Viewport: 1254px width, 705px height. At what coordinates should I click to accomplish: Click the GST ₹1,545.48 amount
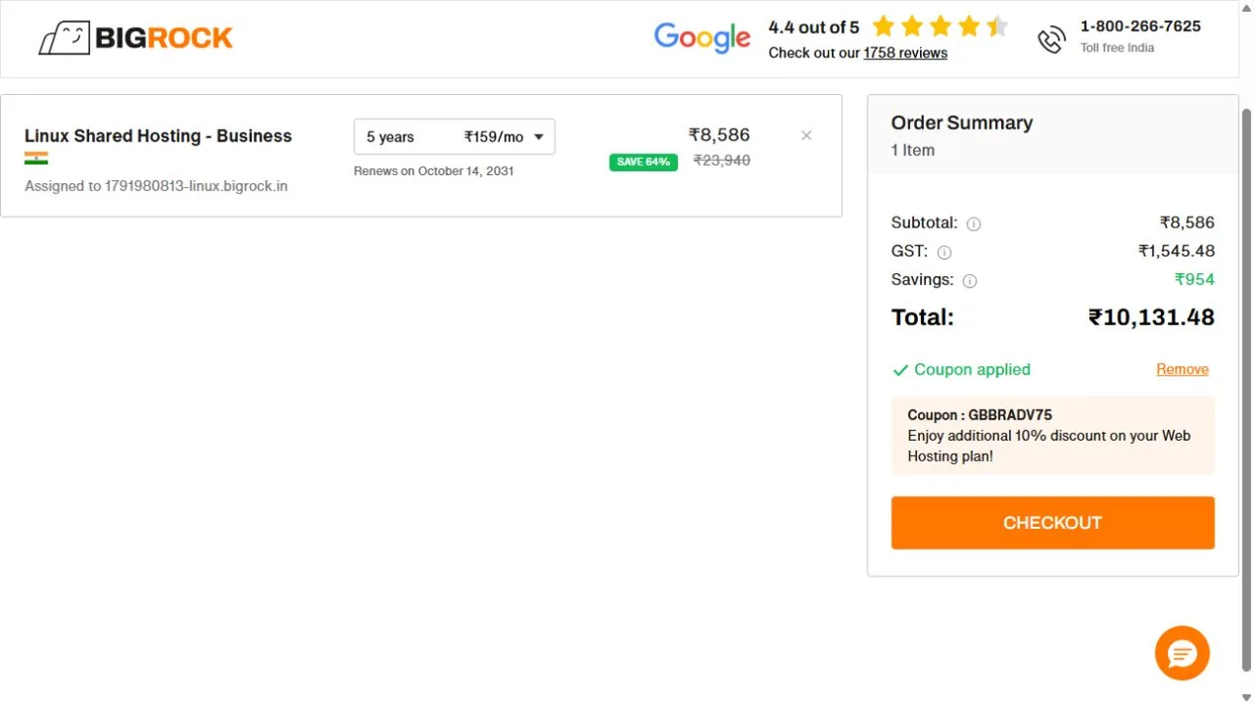1177,251
